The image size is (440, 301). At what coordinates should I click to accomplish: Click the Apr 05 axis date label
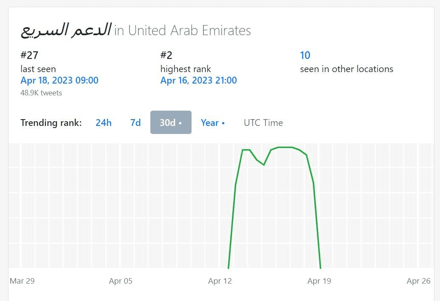(121, 281)
